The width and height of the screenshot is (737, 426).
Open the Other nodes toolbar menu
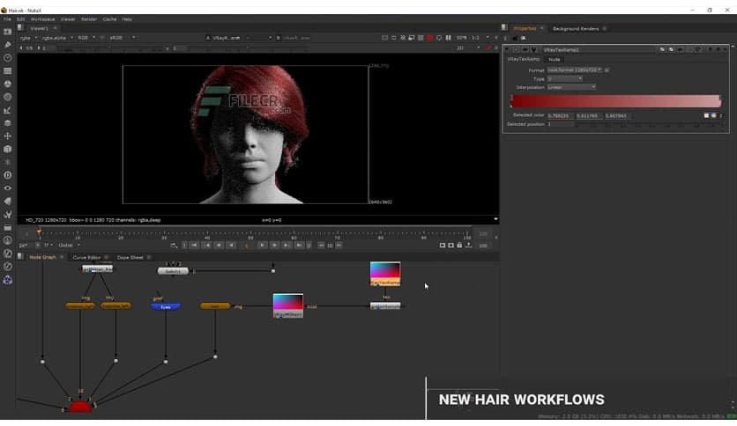click(x=8, y=228)
